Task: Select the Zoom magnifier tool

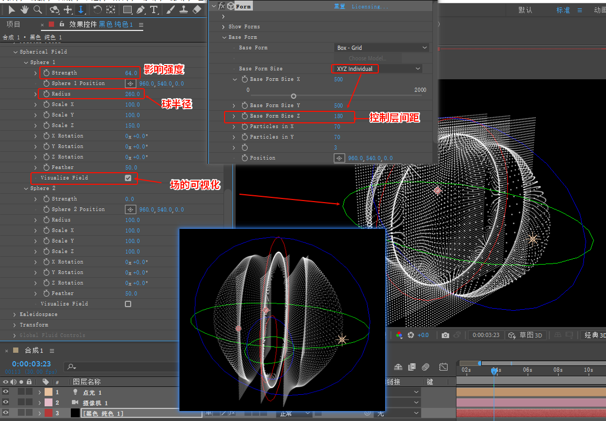Action: pos(37,9)
